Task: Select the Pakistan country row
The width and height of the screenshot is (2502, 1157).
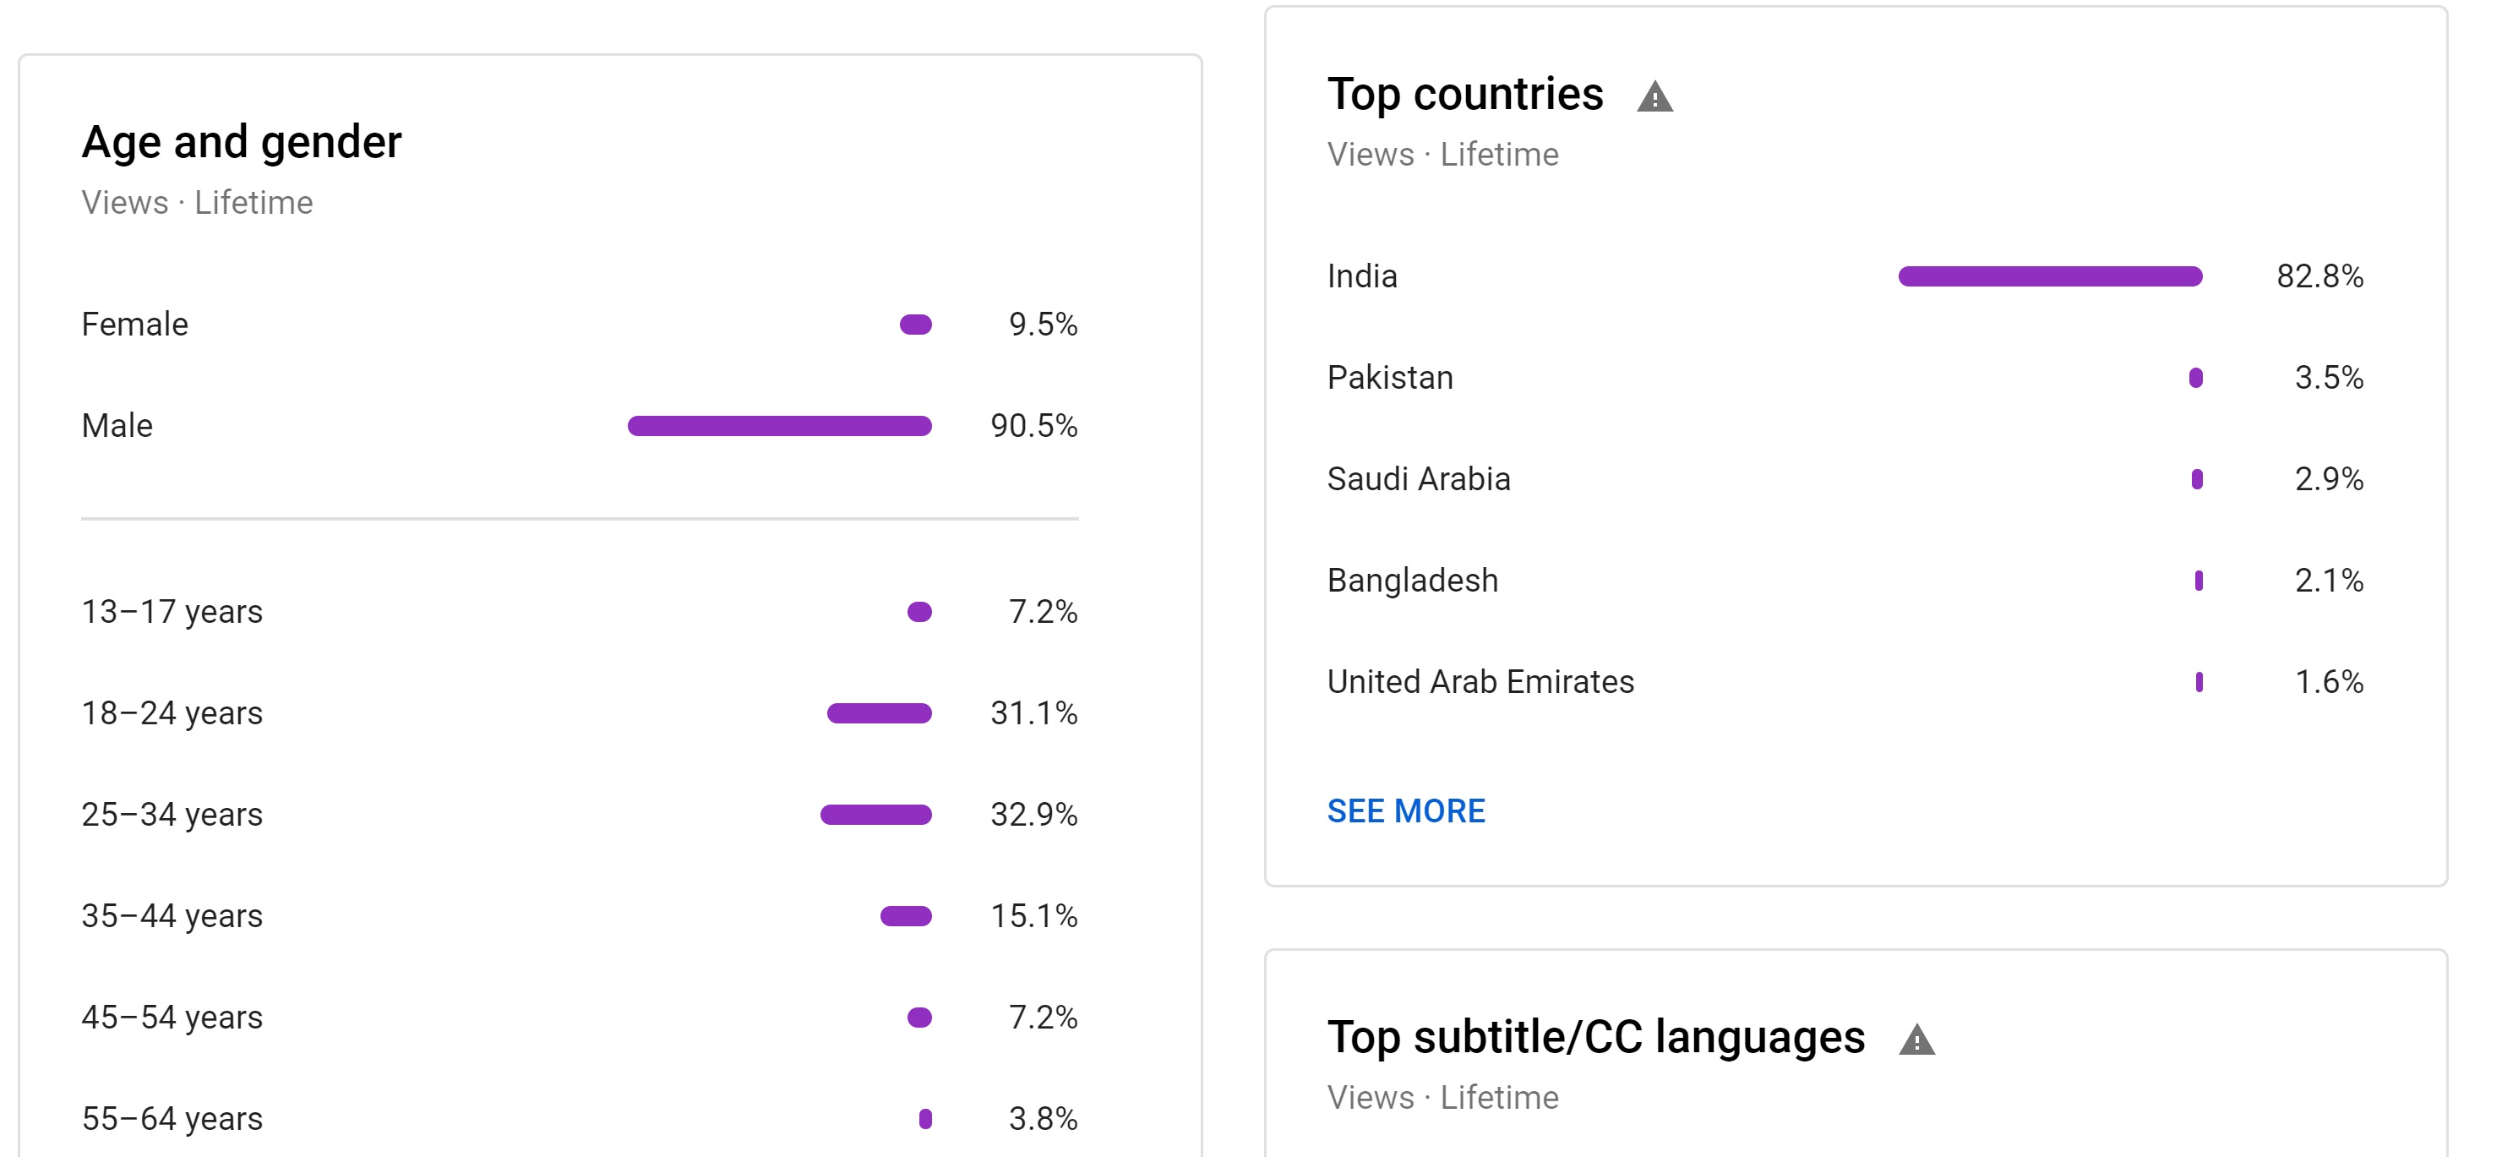Action: [1845, 377]
